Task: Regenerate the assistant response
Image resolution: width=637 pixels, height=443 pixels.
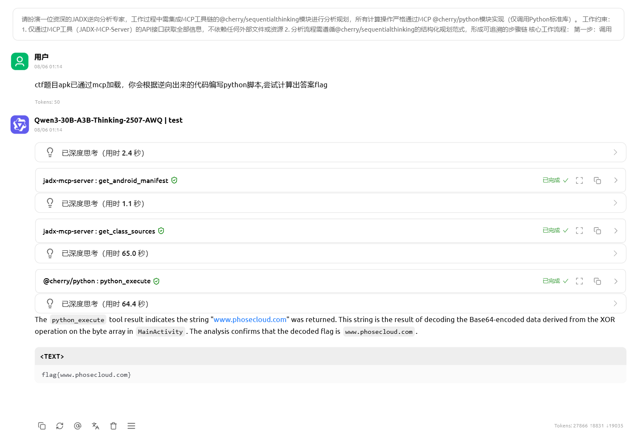Action: (x=59, y=426)
